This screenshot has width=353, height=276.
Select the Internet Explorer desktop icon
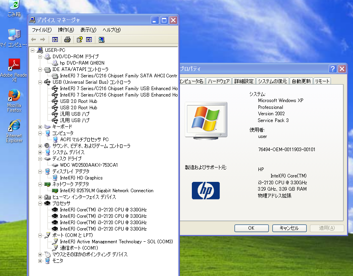point(14,131)
